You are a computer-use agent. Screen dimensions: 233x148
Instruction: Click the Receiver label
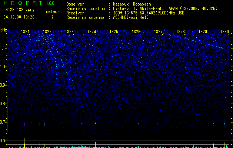point(75,13)
